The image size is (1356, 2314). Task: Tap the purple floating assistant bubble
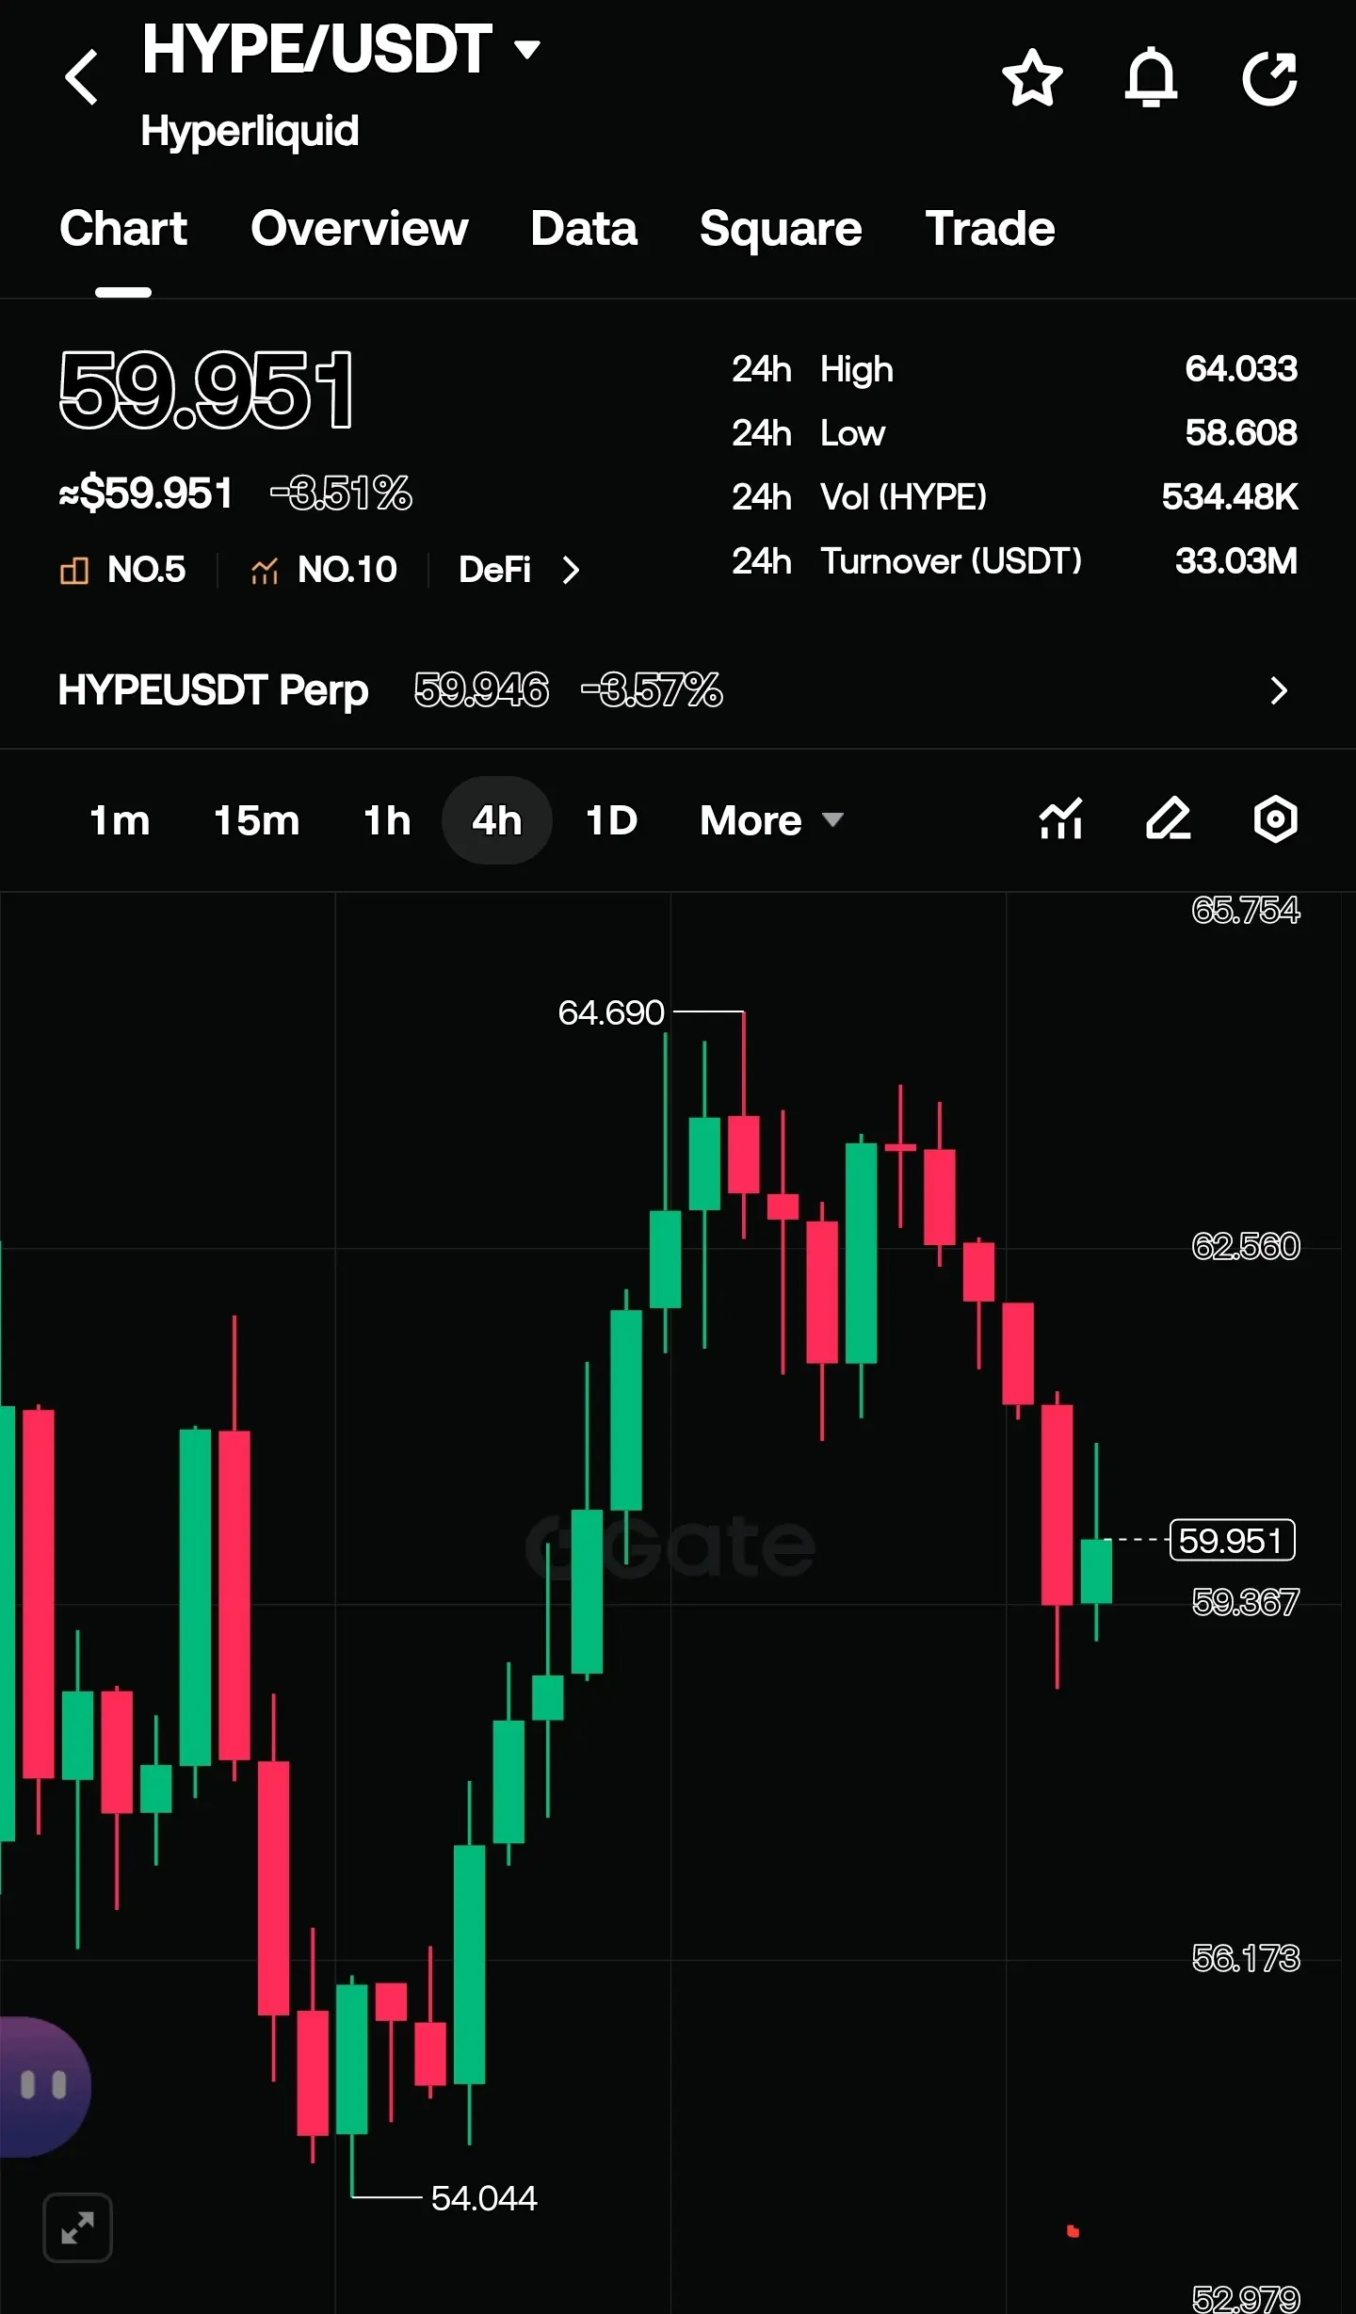point(43,2086)
